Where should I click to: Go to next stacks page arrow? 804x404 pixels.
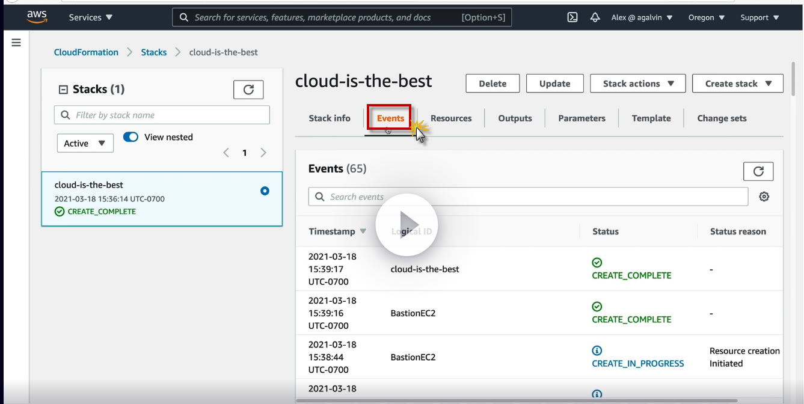(263, 153)
